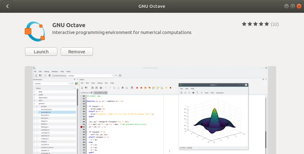Screen dimensions: 304x154
Task: Open the five-star rating reviews
Action: [255, 24]
